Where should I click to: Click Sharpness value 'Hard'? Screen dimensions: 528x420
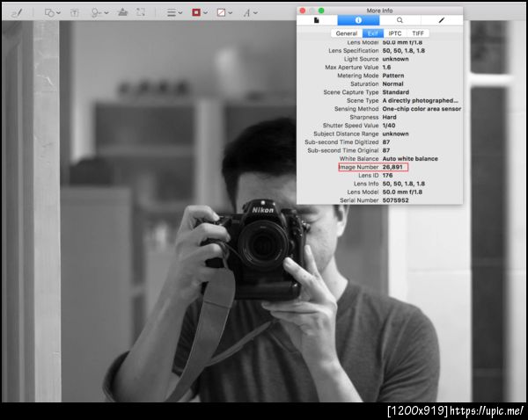pyautogui.click(x=389, y=117)
